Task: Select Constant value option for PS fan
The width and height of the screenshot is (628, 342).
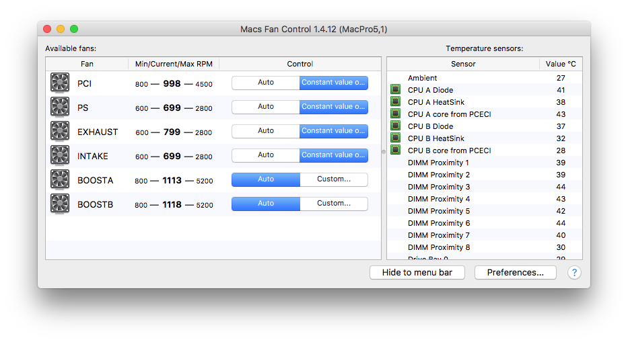Action: click(334, 107)
